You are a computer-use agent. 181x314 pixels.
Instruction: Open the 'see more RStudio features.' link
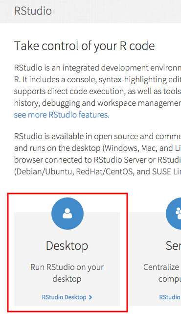(62, 115)
